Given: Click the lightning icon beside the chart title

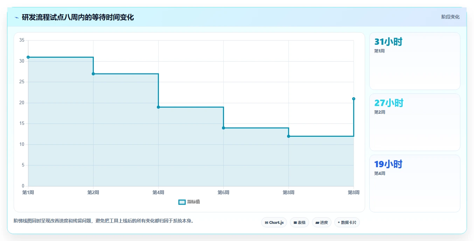Looking at the screenshot, I should tap(16, 17).
